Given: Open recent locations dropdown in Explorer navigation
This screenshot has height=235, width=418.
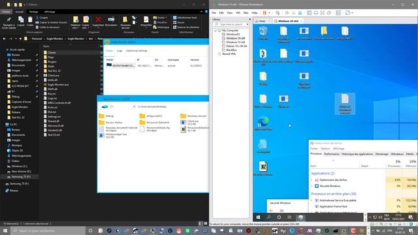Looking at the screenshot, I should pyautogui.click(x=16, y=39).
